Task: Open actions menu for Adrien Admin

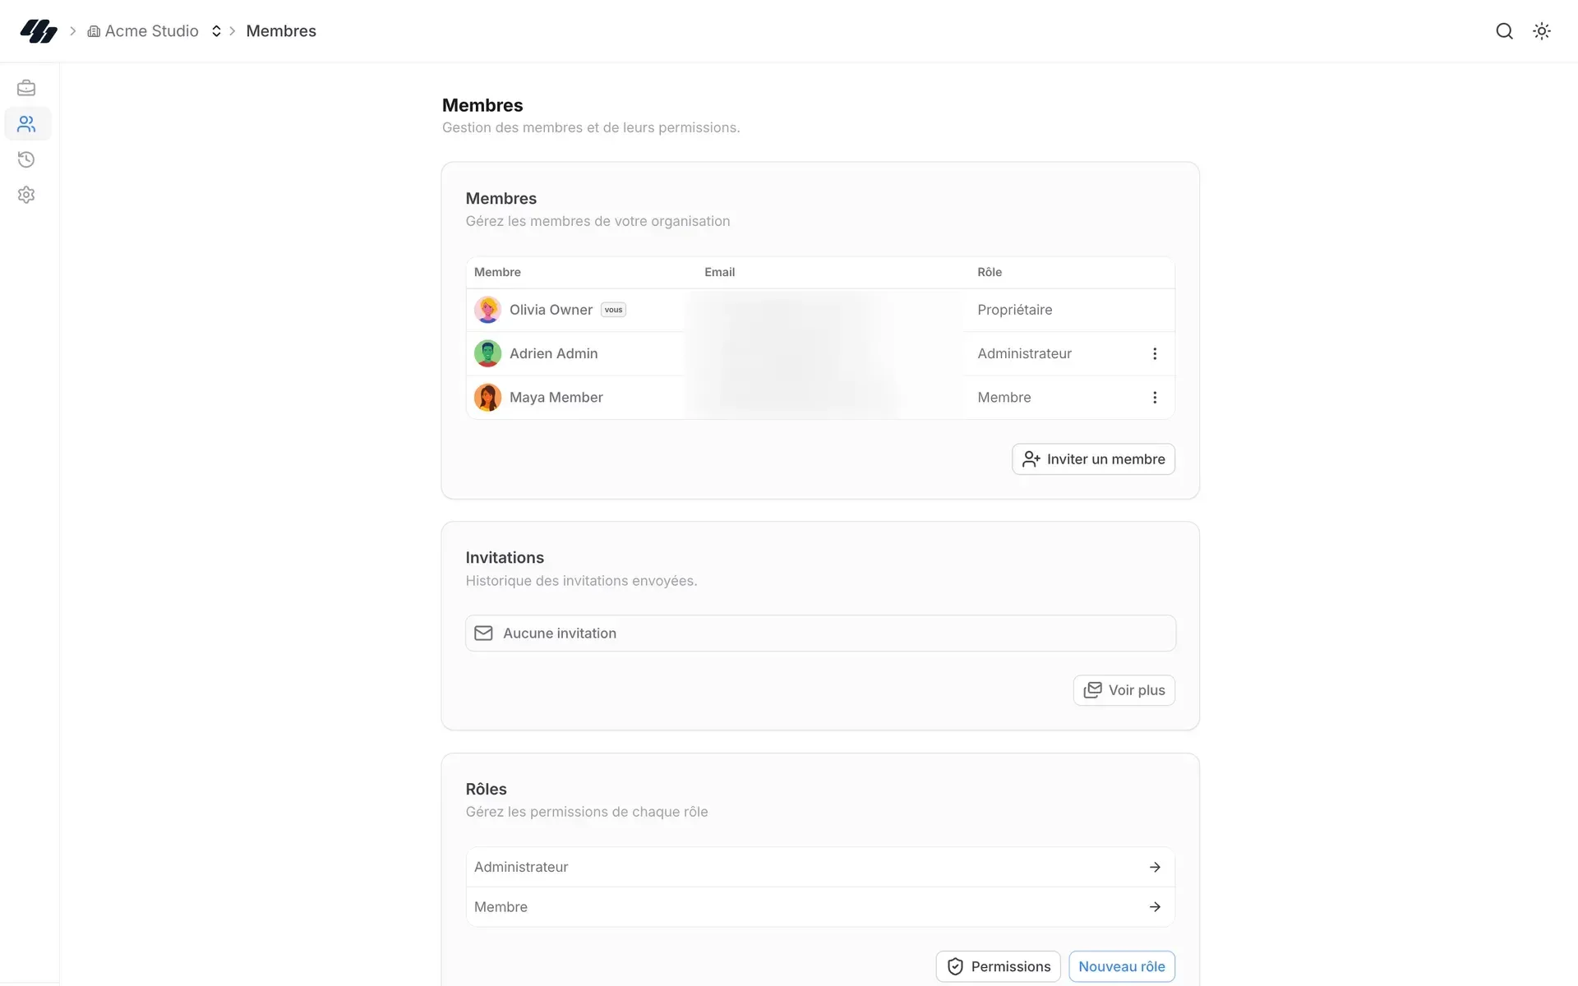Action: pos(1155,353)
